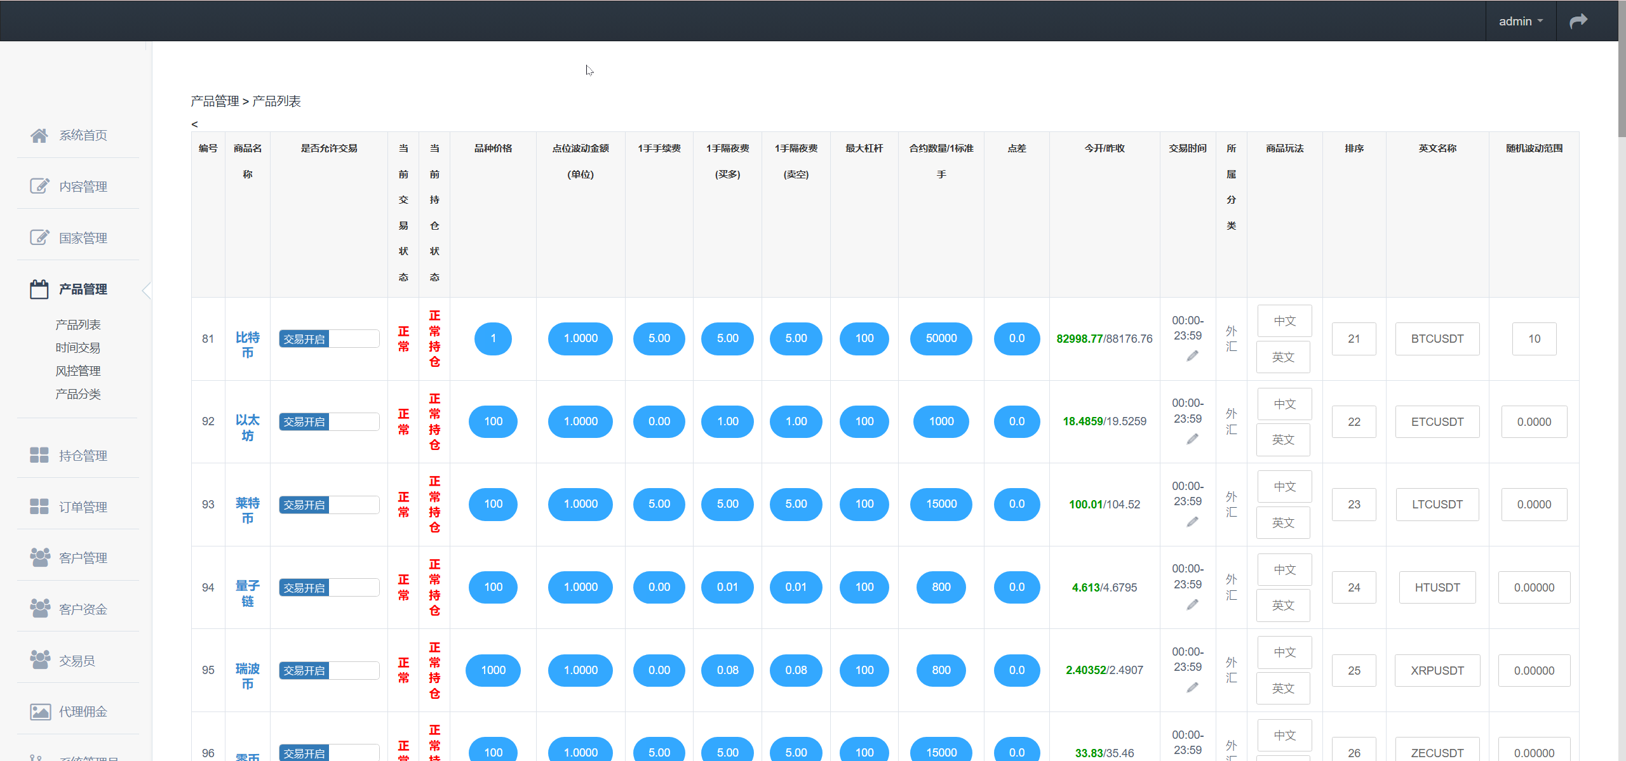The image size is (1626, 761).
Task: Click the 中文 button for 瑞波币 row
Action: click(x=1284, y=652)
